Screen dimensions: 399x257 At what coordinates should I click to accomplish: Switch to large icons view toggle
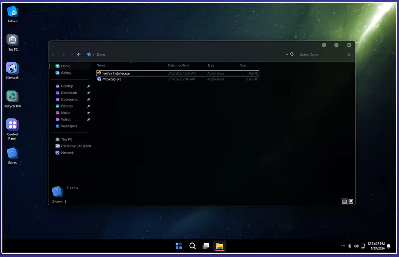[351, 202]
